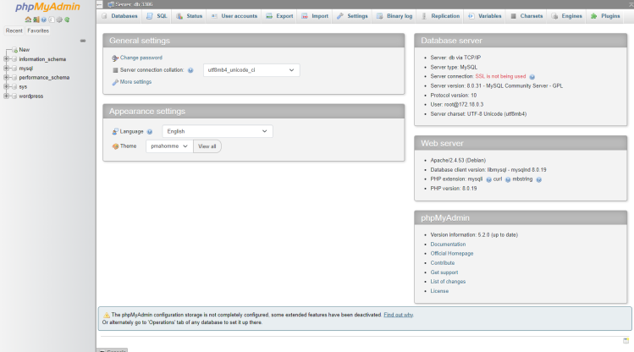The image size is (634, 352).
Task: Click the Get support link
Action: (x=444, y=272)
